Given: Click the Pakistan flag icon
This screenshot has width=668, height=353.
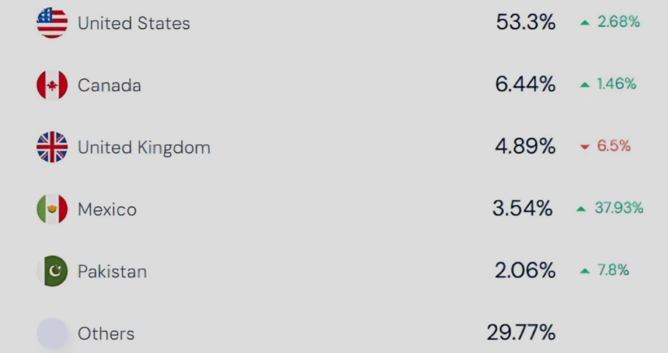Looking at the screenshot, I should pos(52,271).
